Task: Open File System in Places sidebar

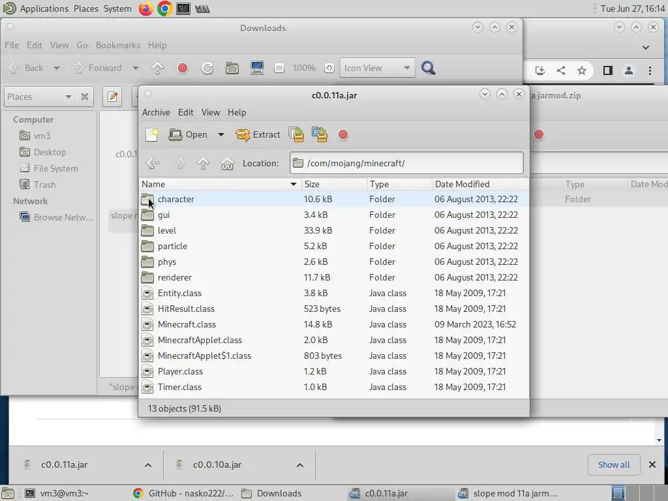Action: tap(48, 168)
